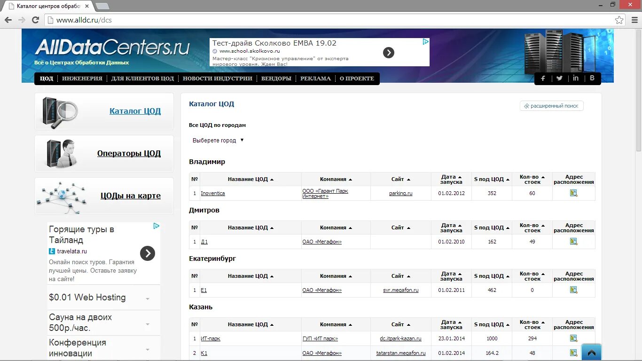
Task: Click the network globe icon for ЦОДы на карте
Action: (62, 197)
